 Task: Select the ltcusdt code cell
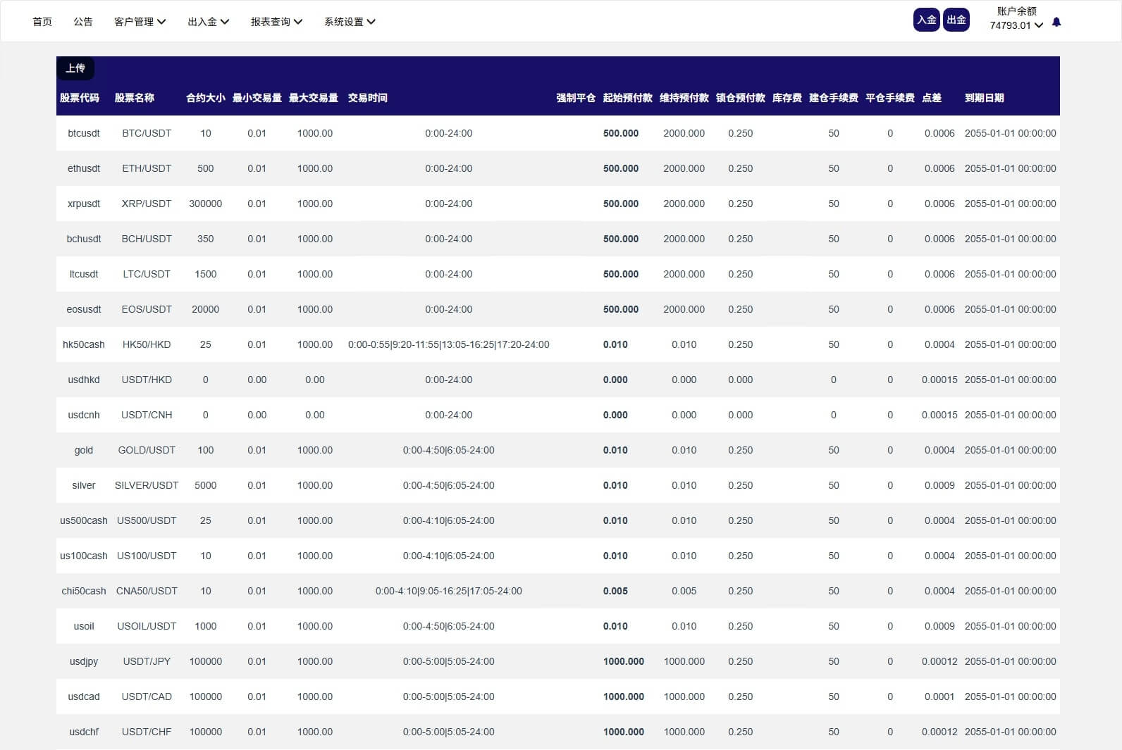coord(84,274)
